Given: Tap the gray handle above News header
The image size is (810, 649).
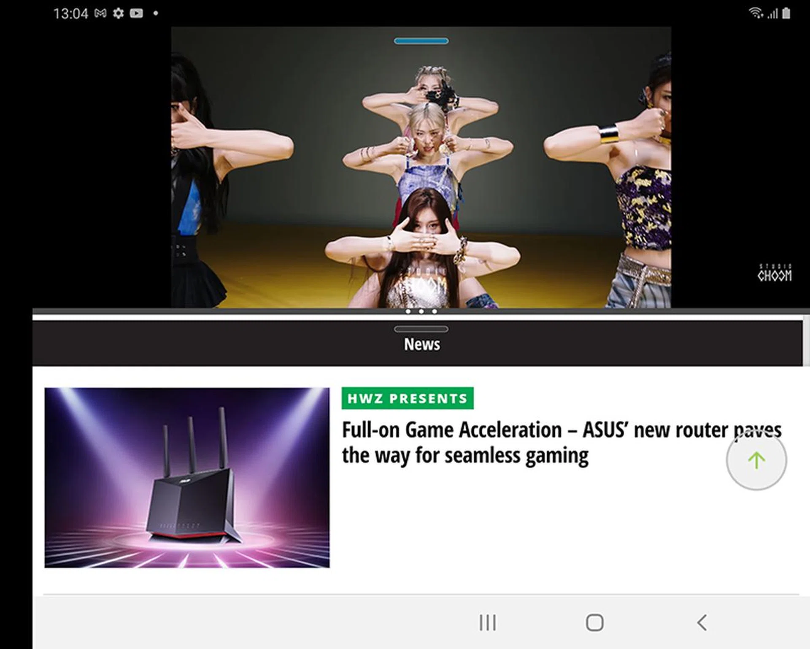Looking at the screenshot, I should point(421,329).
